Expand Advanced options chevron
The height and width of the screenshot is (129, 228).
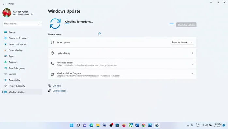[193, 64]
